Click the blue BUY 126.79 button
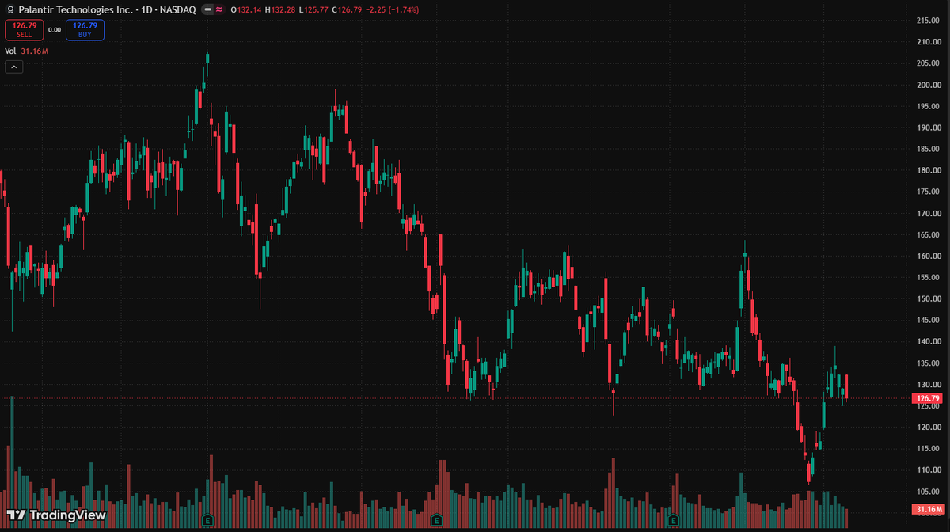Viewport: 950px width, 532px height. click(x=85, y=30)
